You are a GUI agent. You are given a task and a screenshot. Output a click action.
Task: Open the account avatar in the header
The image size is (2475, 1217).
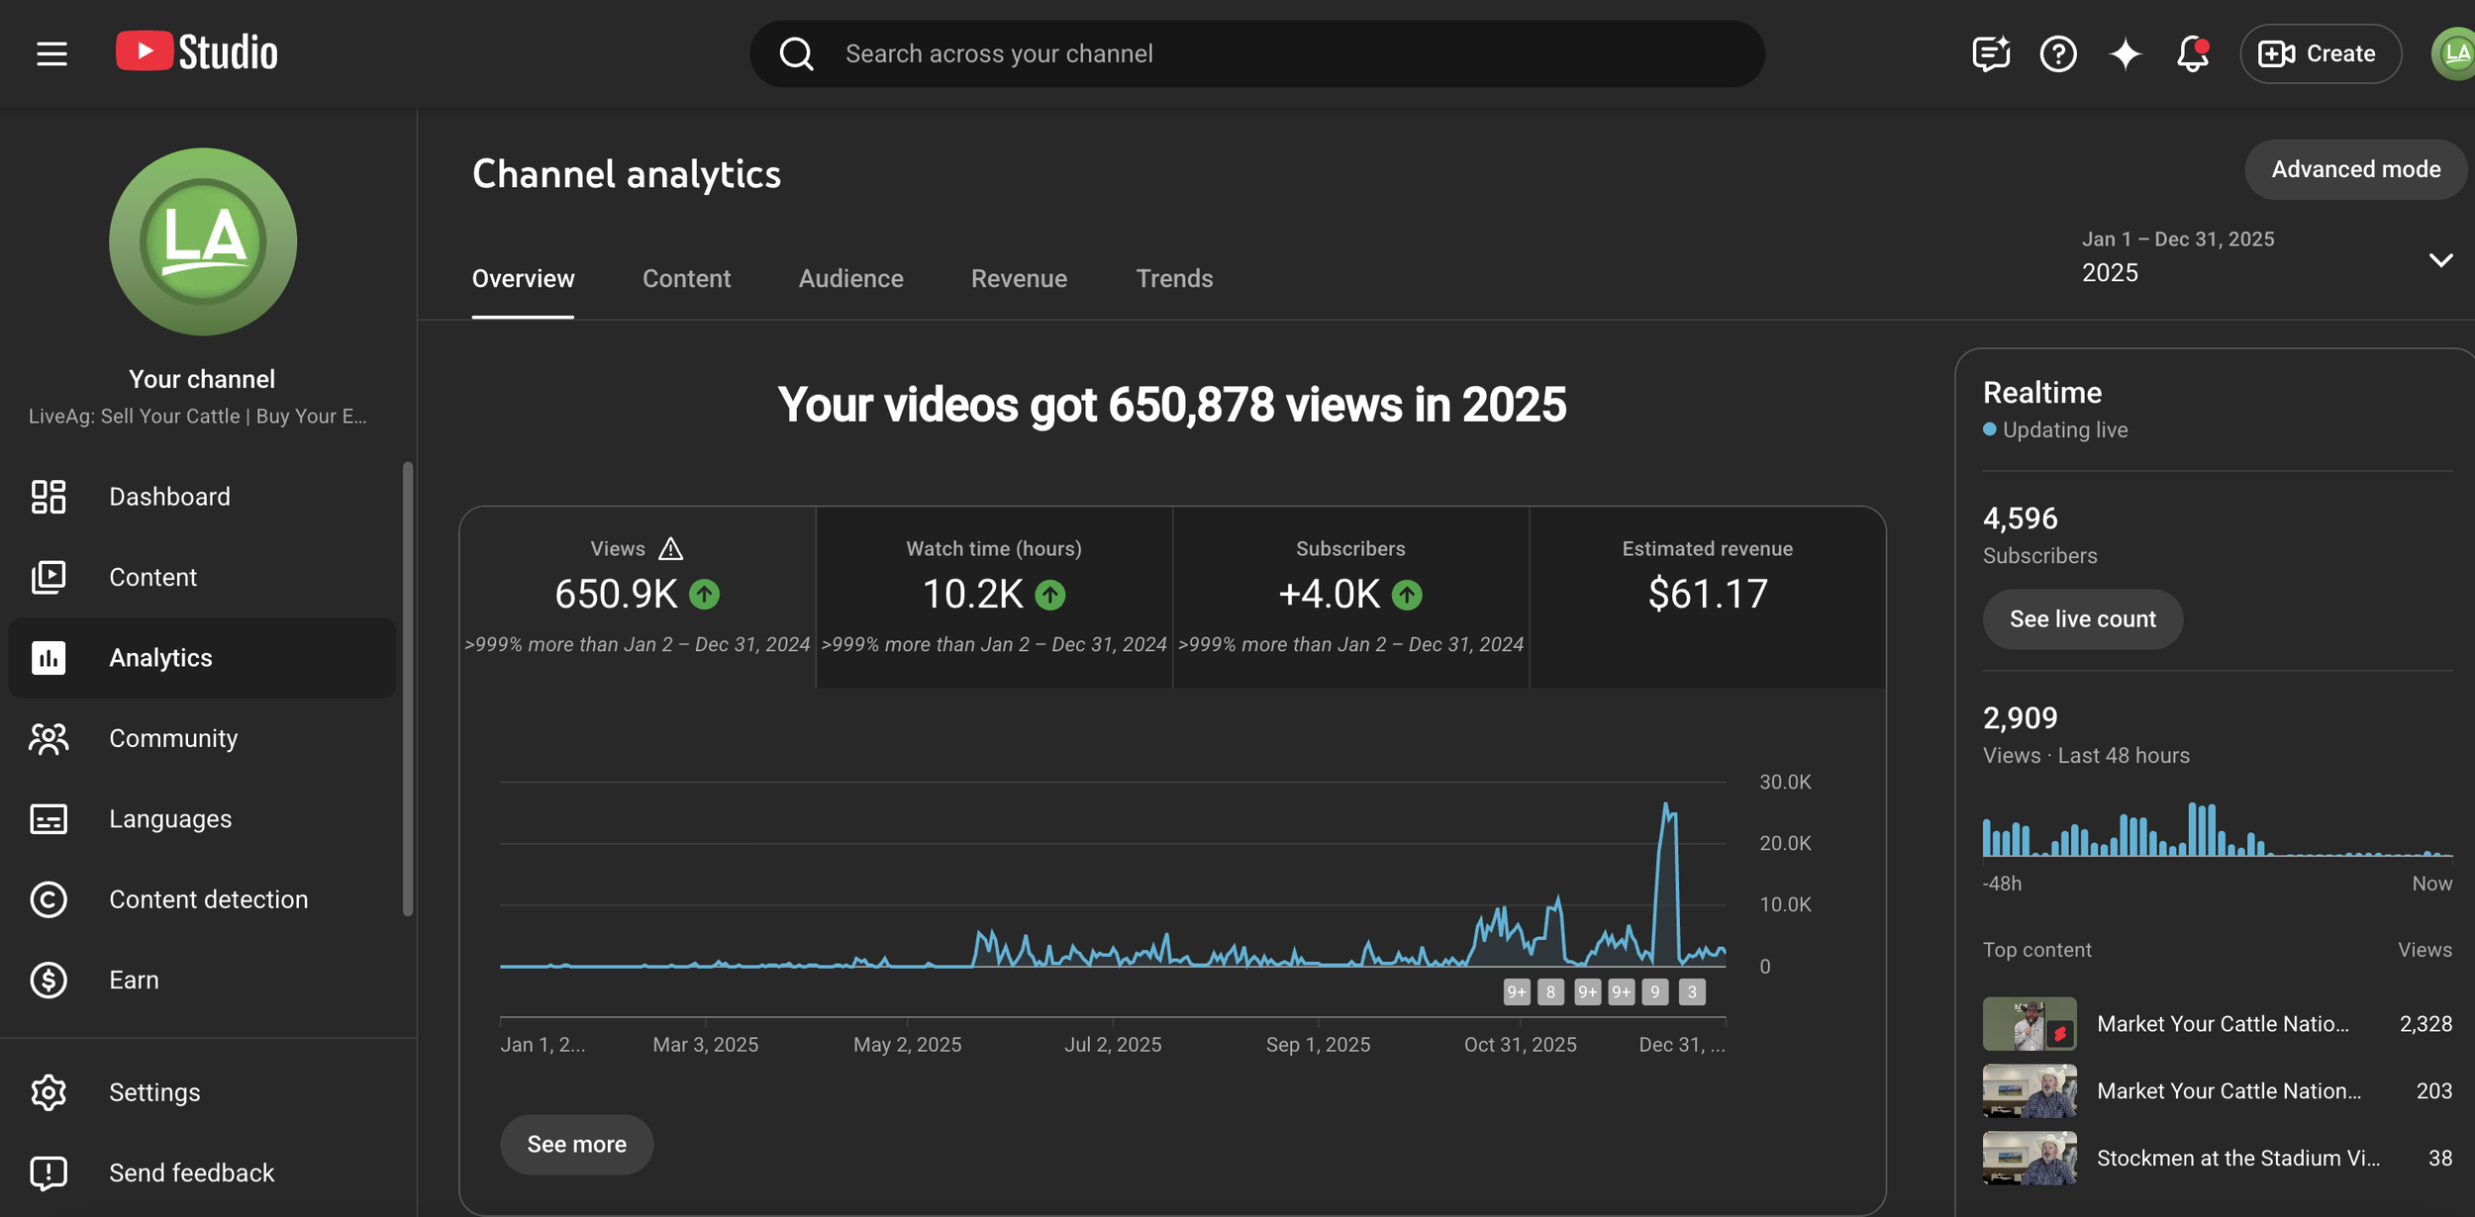[2453, 53]
